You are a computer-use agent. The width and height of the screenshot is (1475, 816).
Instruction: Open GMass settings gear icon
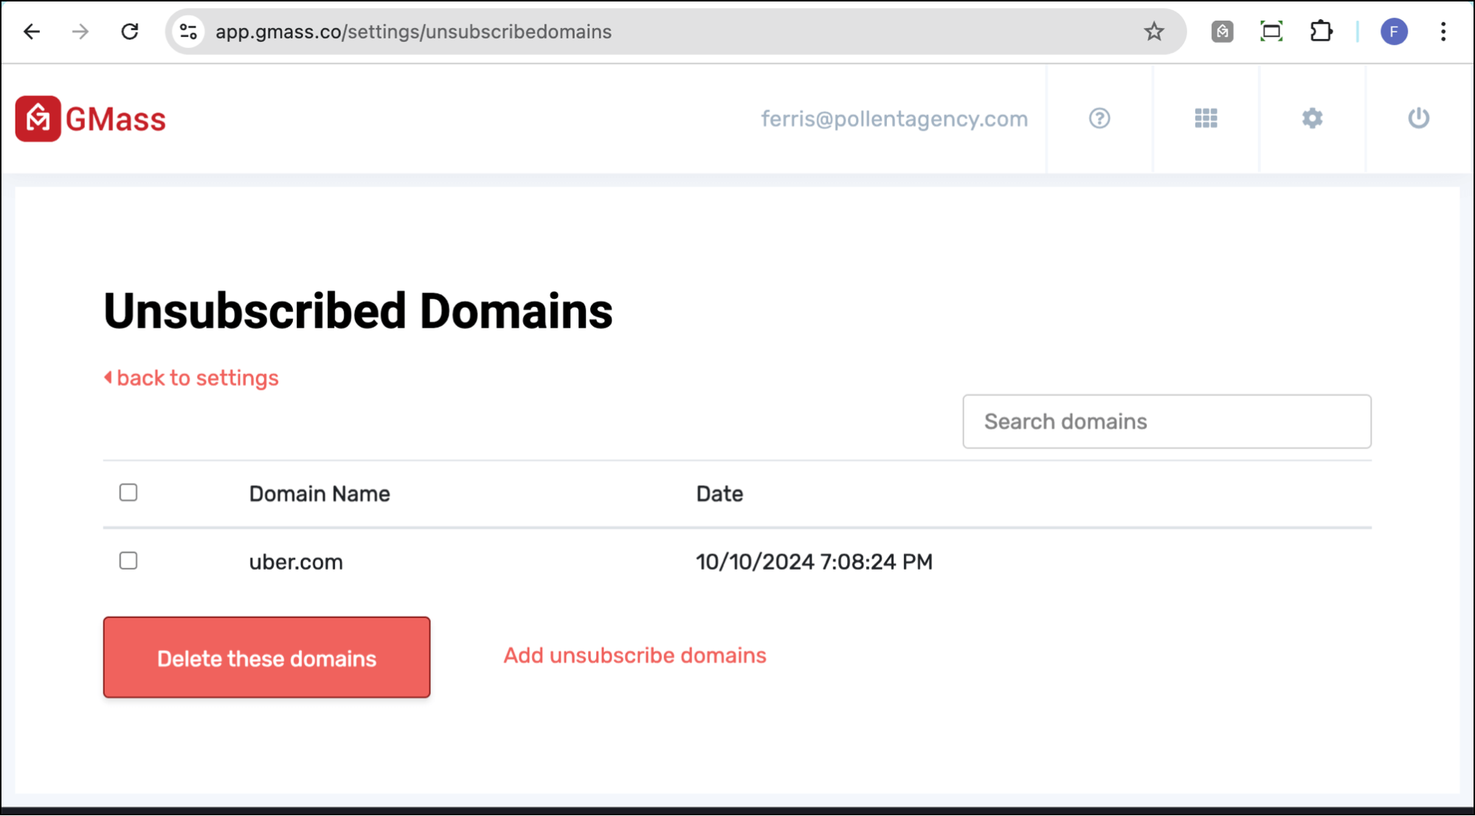(x=1313, y=118)
